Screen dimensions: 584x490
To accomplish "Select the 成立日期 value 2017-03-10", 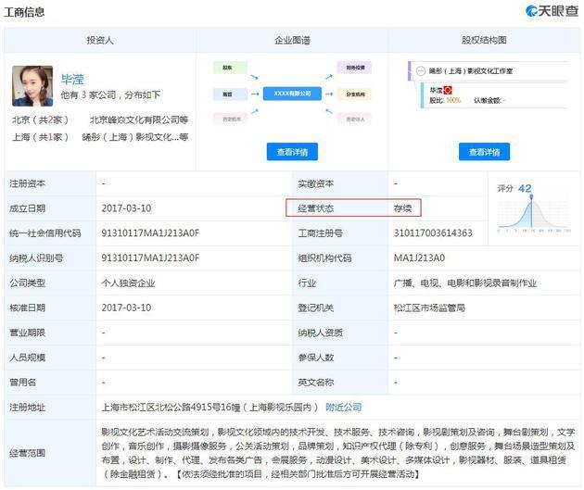I will 126,208.
